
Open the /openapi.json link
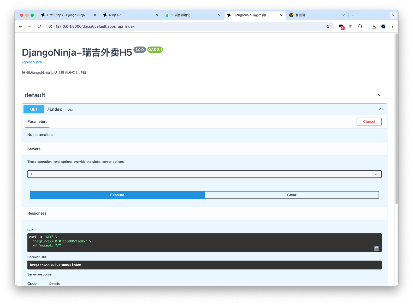pyautogui.click(x=32, y=62)
